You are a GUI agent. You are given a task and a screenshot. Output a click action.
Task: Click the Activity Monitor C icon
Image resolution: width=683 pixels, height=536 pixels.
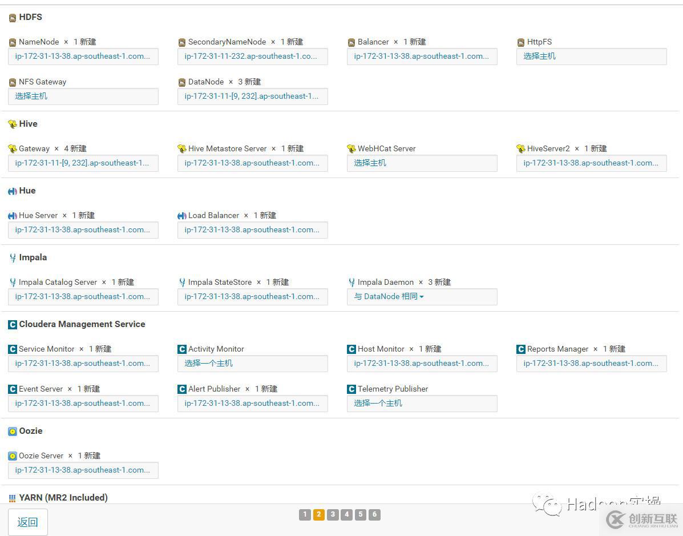click(x=182, y=349)
